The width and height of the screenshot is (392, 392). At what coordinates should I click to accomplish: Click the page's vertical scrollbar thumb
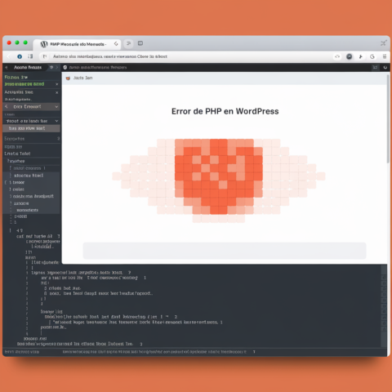click(388, 118)
